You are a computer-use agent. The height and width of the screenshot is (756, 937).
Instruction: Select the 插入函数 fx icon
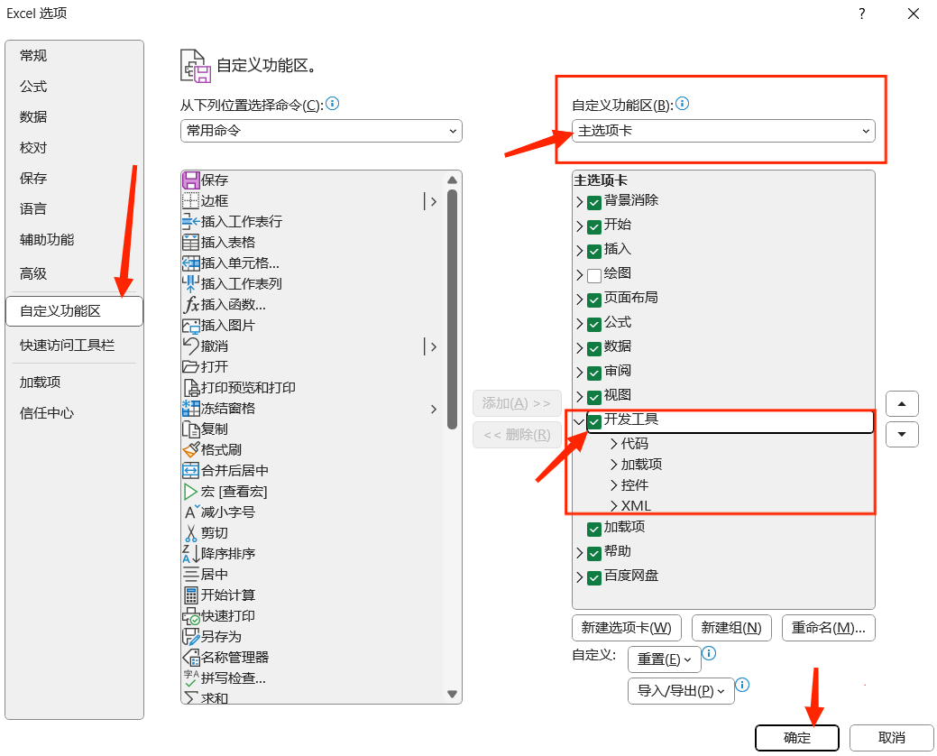pos(190,305)
